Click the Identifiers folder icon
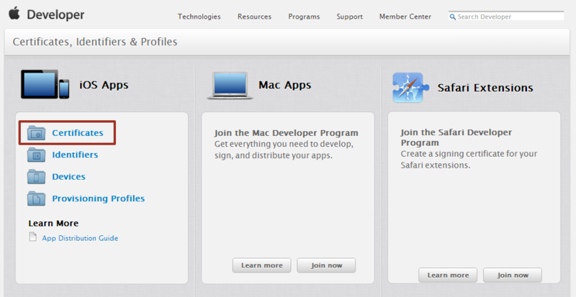 pos(36,155)
